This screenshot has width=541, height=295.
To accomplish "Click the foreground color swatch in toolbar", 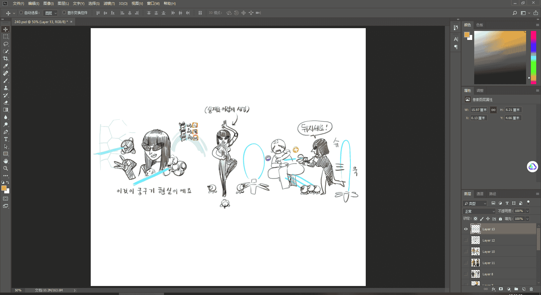I will tap(4, 188).
